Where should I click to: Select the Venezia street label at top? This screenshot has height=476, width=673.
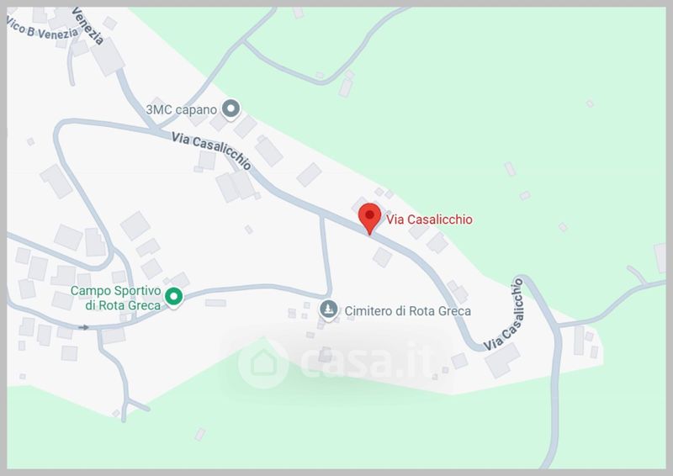[88, 26]
